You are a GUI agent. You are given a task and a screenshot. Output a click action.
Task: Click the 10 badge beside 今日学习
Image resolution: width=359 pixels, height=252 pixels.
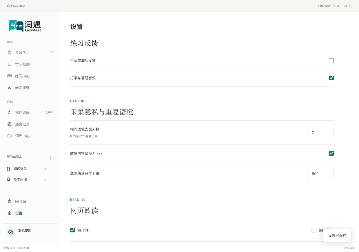(x=52, y=52)
